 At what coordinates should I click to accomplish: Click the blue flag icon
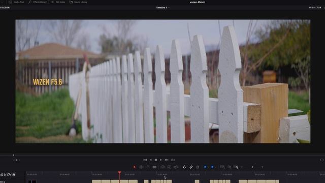pos(205,167)
